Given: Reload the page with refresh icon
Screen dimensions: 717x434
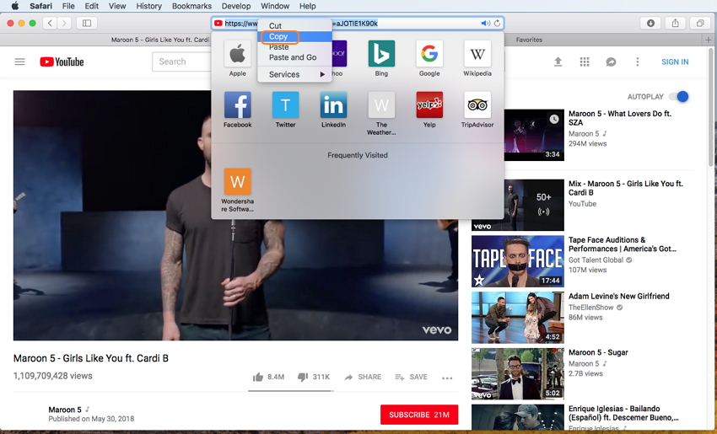Looking at the screenshot, I should coord(497,24).
